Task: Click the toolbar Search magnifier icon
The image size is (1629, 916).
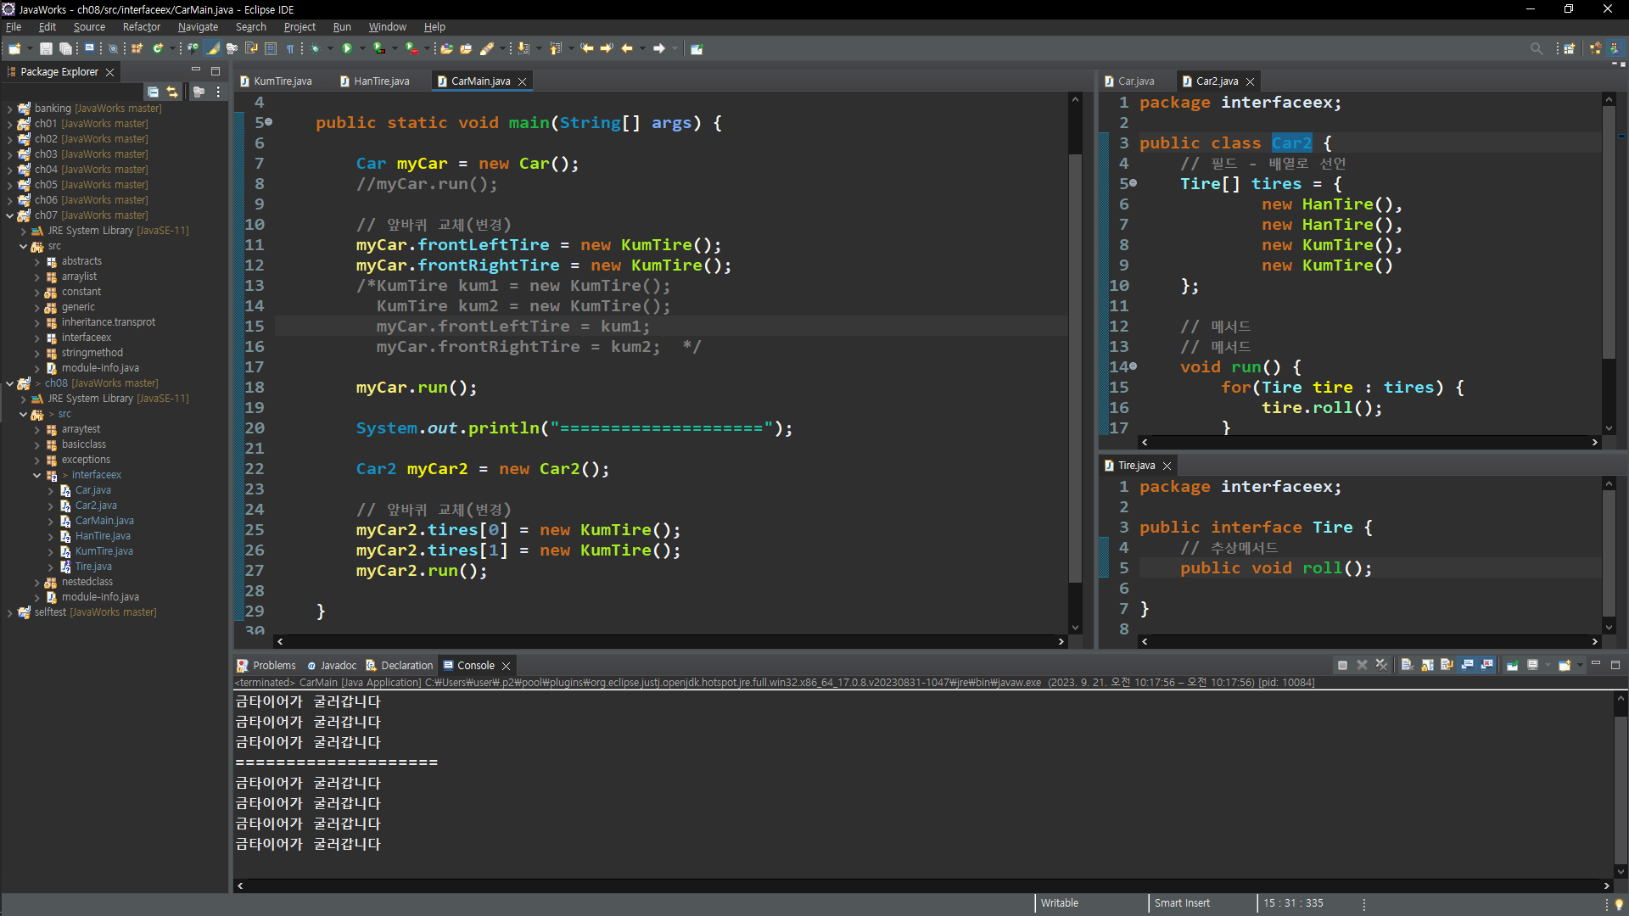Action: click(1536, 48)
